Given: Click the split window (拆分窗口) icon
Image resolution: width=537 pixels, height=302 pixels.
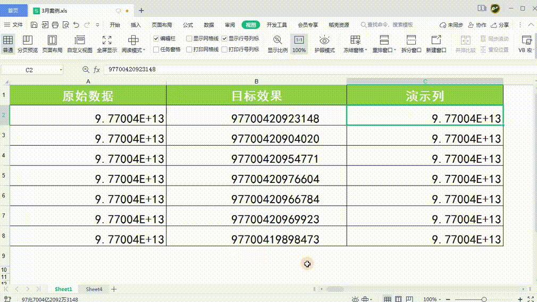Looking at the screenshot, I should click(x=411, y=44).
